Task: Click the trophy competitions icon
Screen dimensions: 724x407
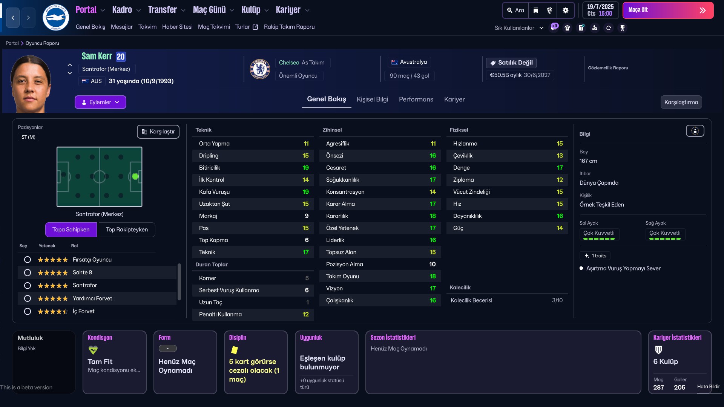Action: coord(623,28)
